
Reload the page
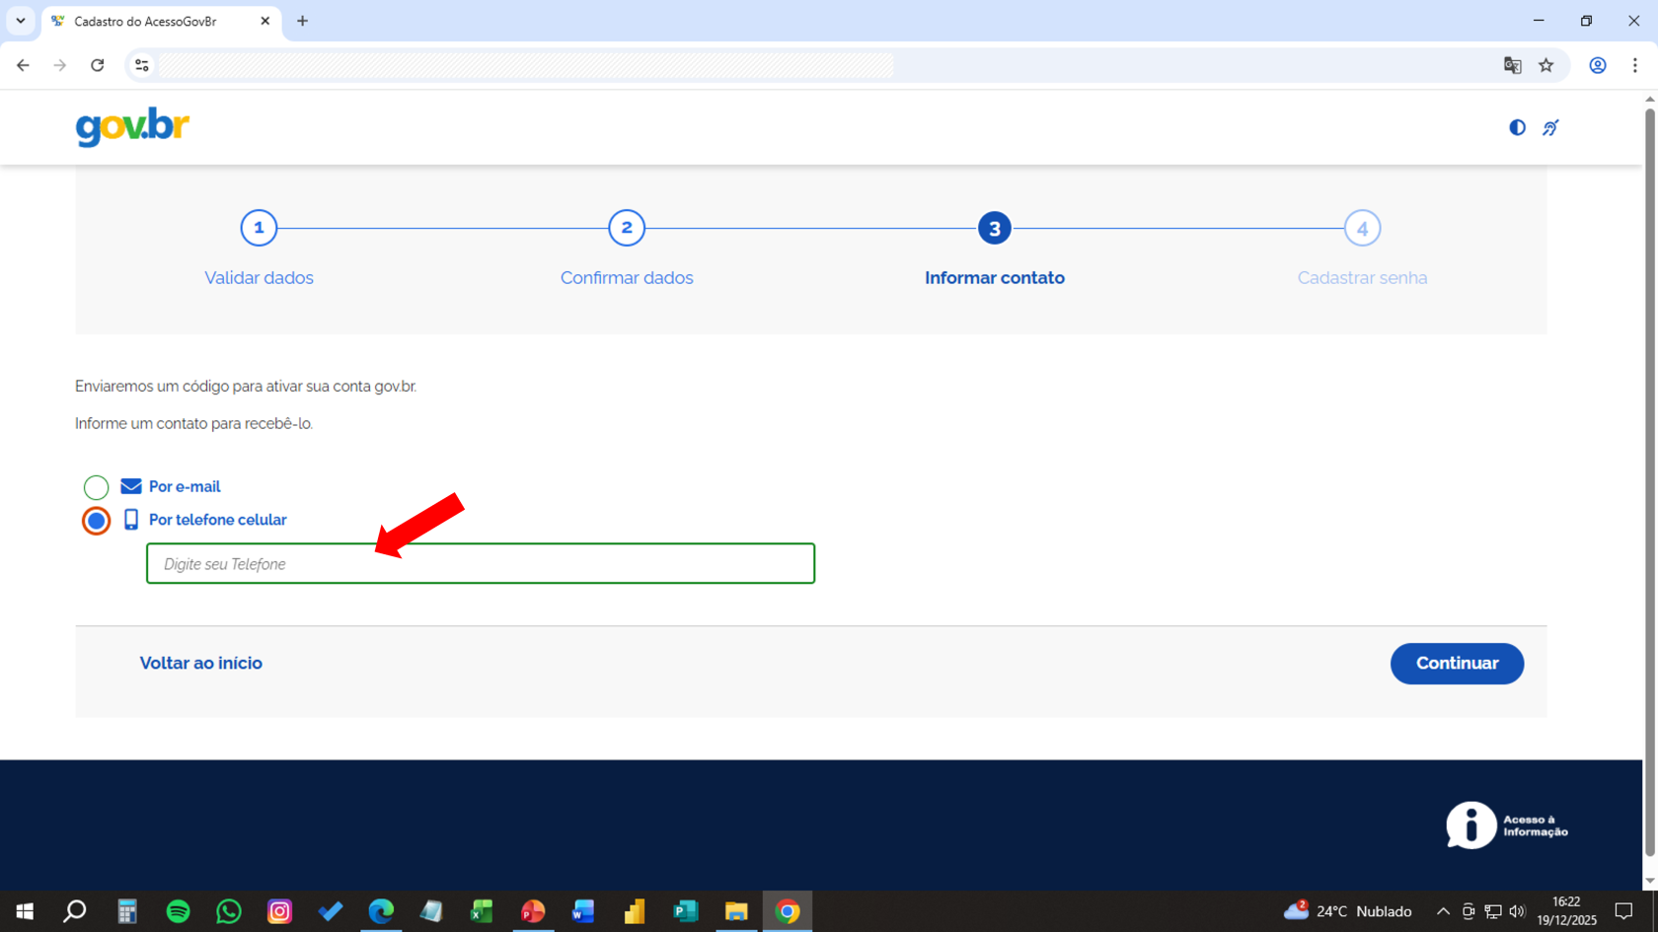click(97, 65)
